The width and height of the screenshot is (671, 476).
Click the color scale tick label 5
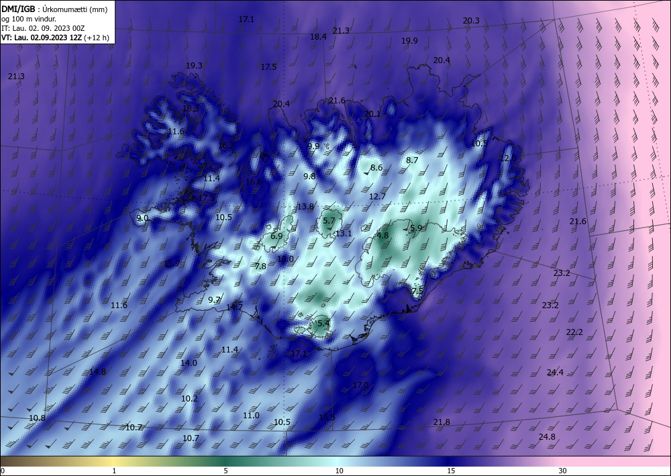225,471
